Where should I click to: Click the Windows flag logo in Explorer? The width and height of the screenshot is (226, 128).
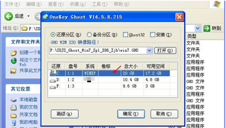217,4
